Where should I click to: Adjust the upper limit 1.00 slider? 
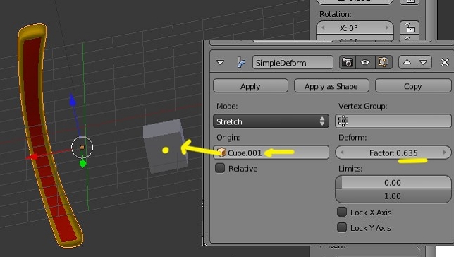393,196
